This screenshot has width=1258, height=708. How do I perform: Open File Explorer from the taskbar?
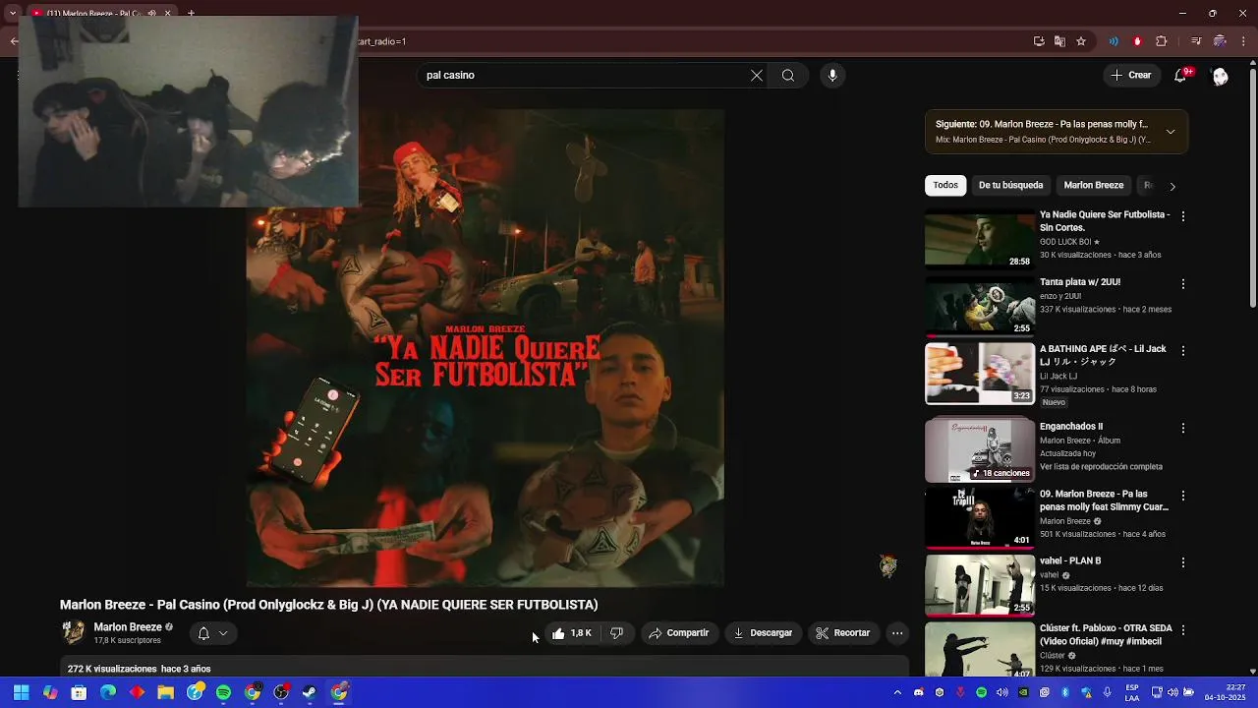[x=165, y=692]
